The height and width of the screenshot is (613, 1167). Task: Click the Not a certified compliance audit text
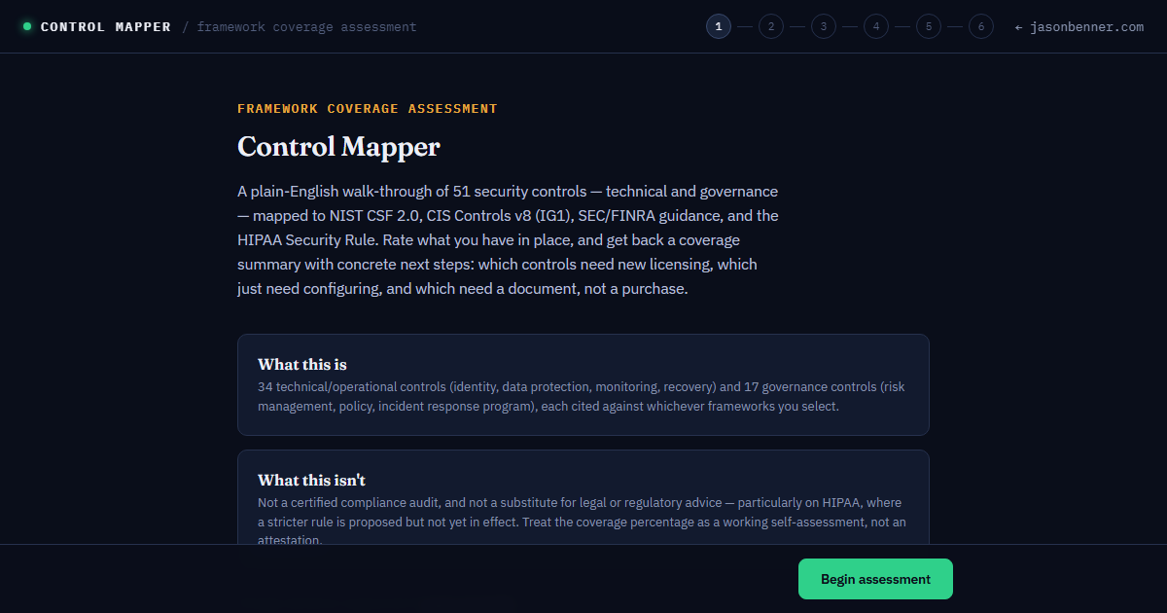coord(582,522)
